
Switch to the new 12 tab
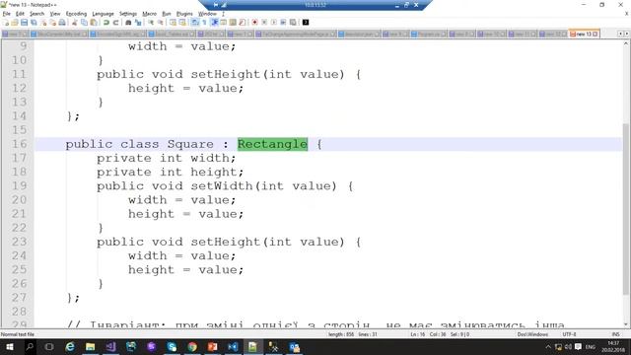[553, 35]
